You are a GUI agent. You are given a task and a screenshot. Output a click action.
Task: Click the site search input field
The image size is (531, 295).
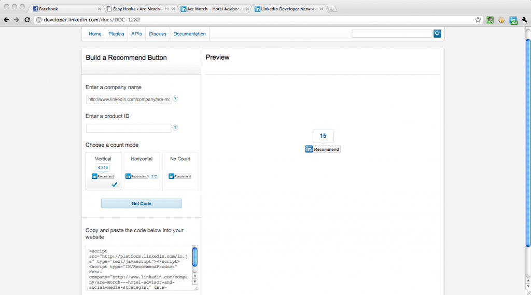pos(392,34)
